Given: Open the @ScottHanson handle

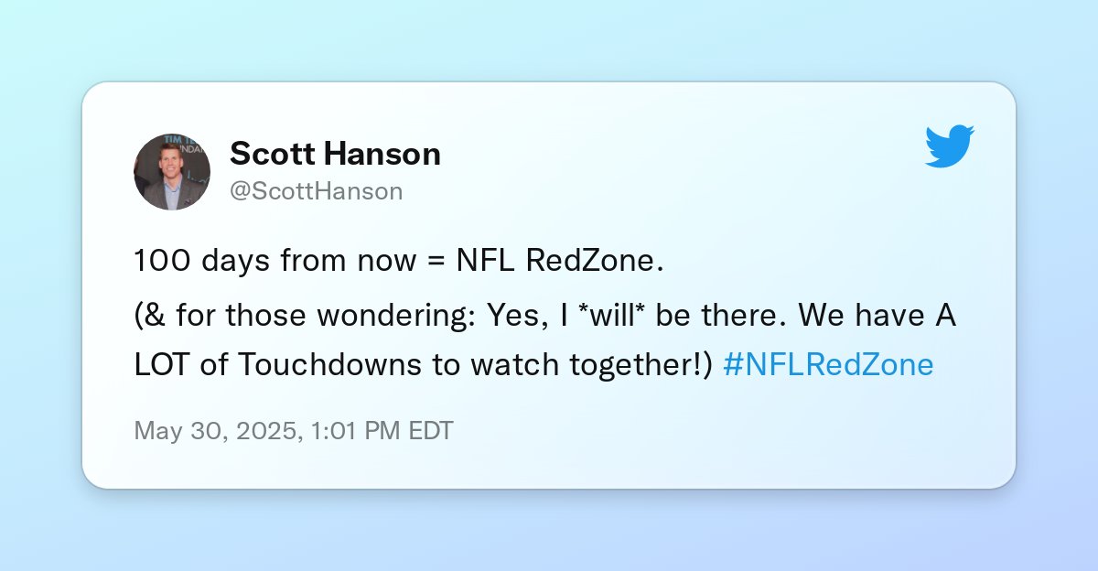Looking at the screenshot, I should click(317, 191).
